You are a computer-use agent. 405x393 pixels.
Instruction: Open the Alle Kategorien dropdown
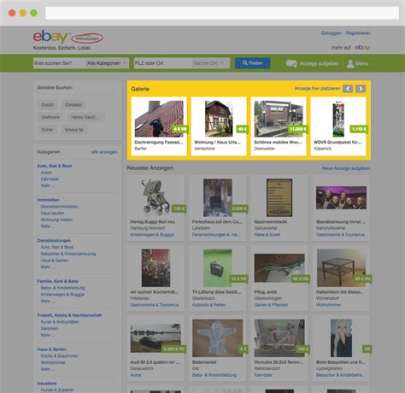(107, 63)
